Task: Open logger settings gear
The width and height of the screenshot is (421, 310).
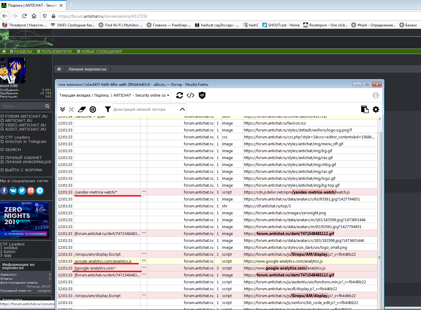Action: [x=376, y=110]
